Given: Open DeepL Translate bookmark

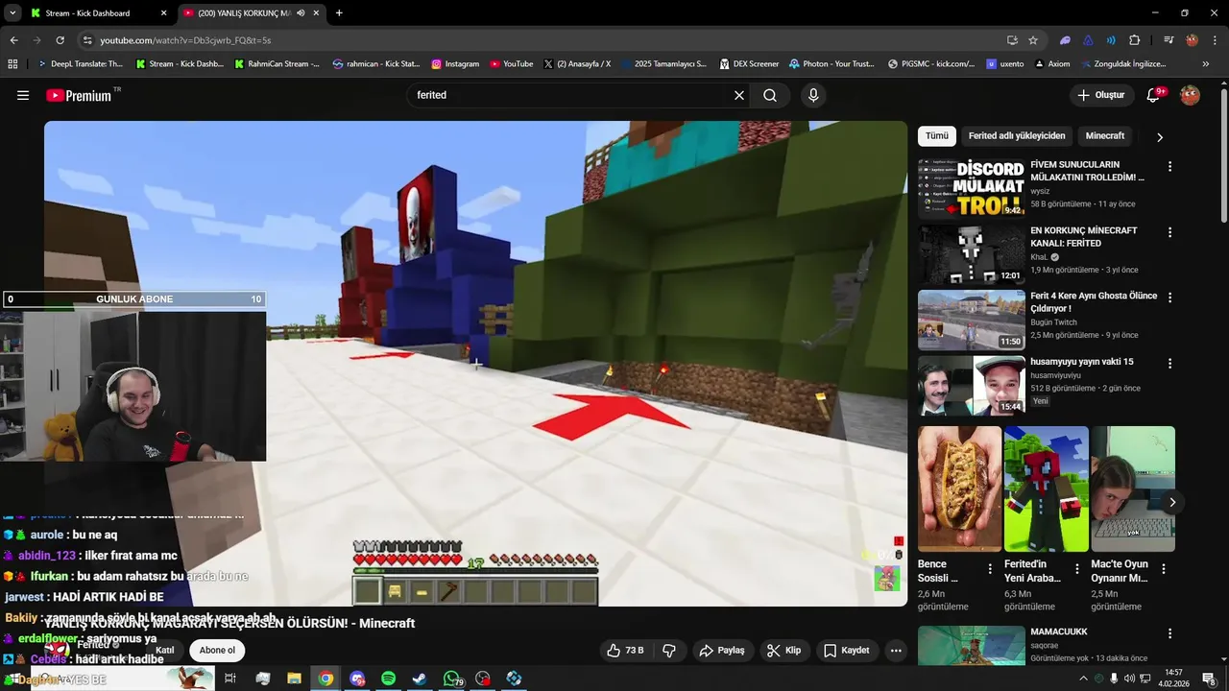Looking at the screenshot, I should pos(80,64).
